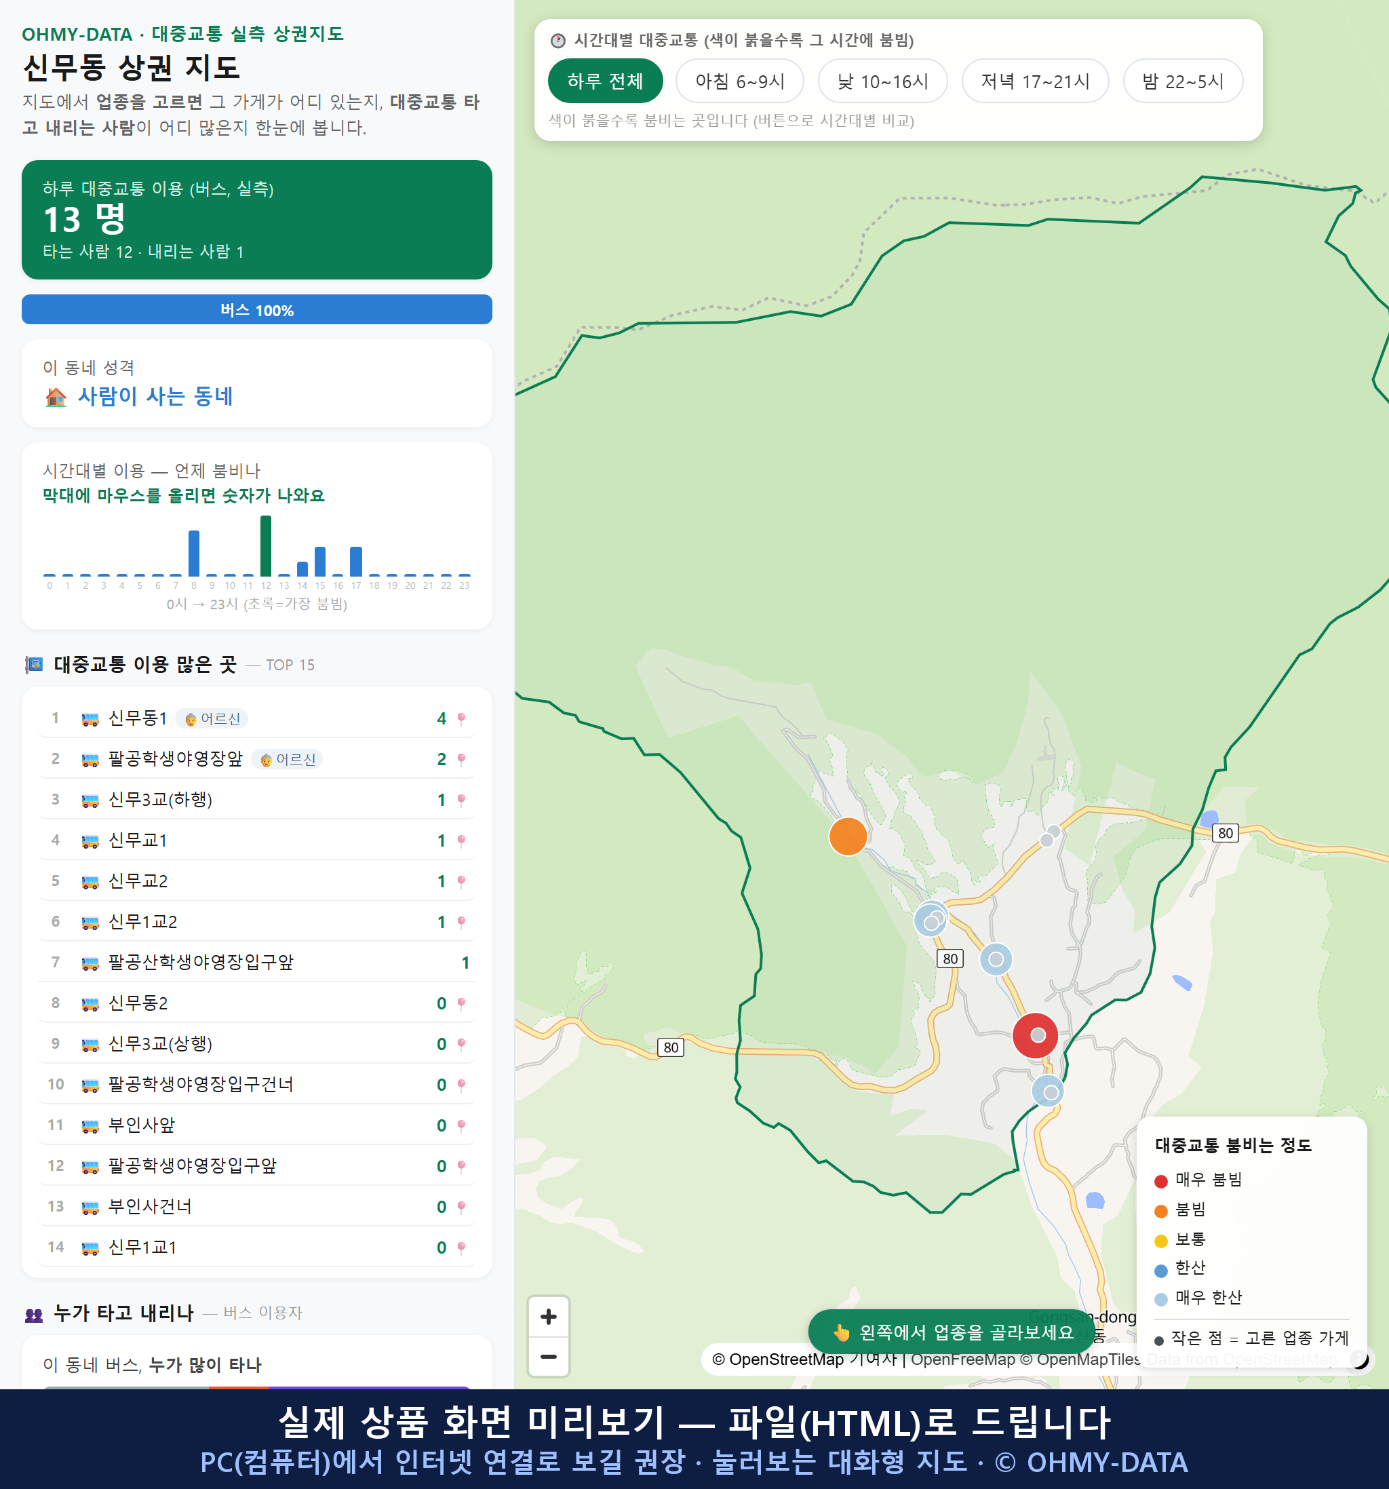
Task: Click the 15시 bar in hourly chart
Action: (x=319, y=562)
